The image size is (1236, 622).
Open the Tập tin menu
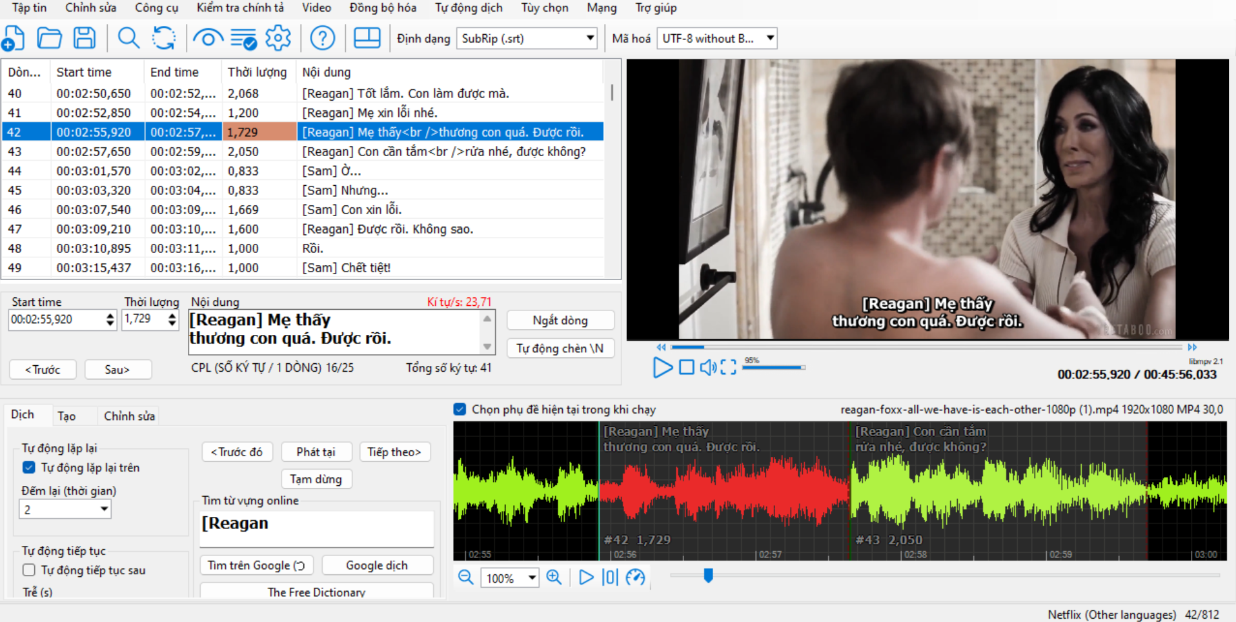pyautogui.click(x=29, y=8)
